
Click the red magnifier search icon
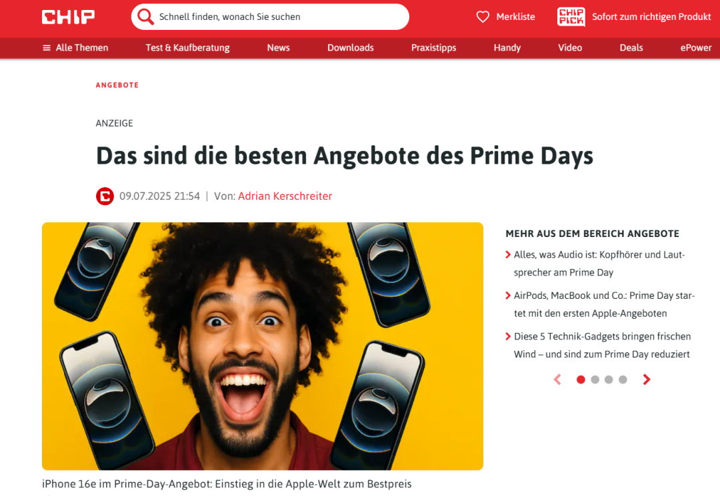145,17
